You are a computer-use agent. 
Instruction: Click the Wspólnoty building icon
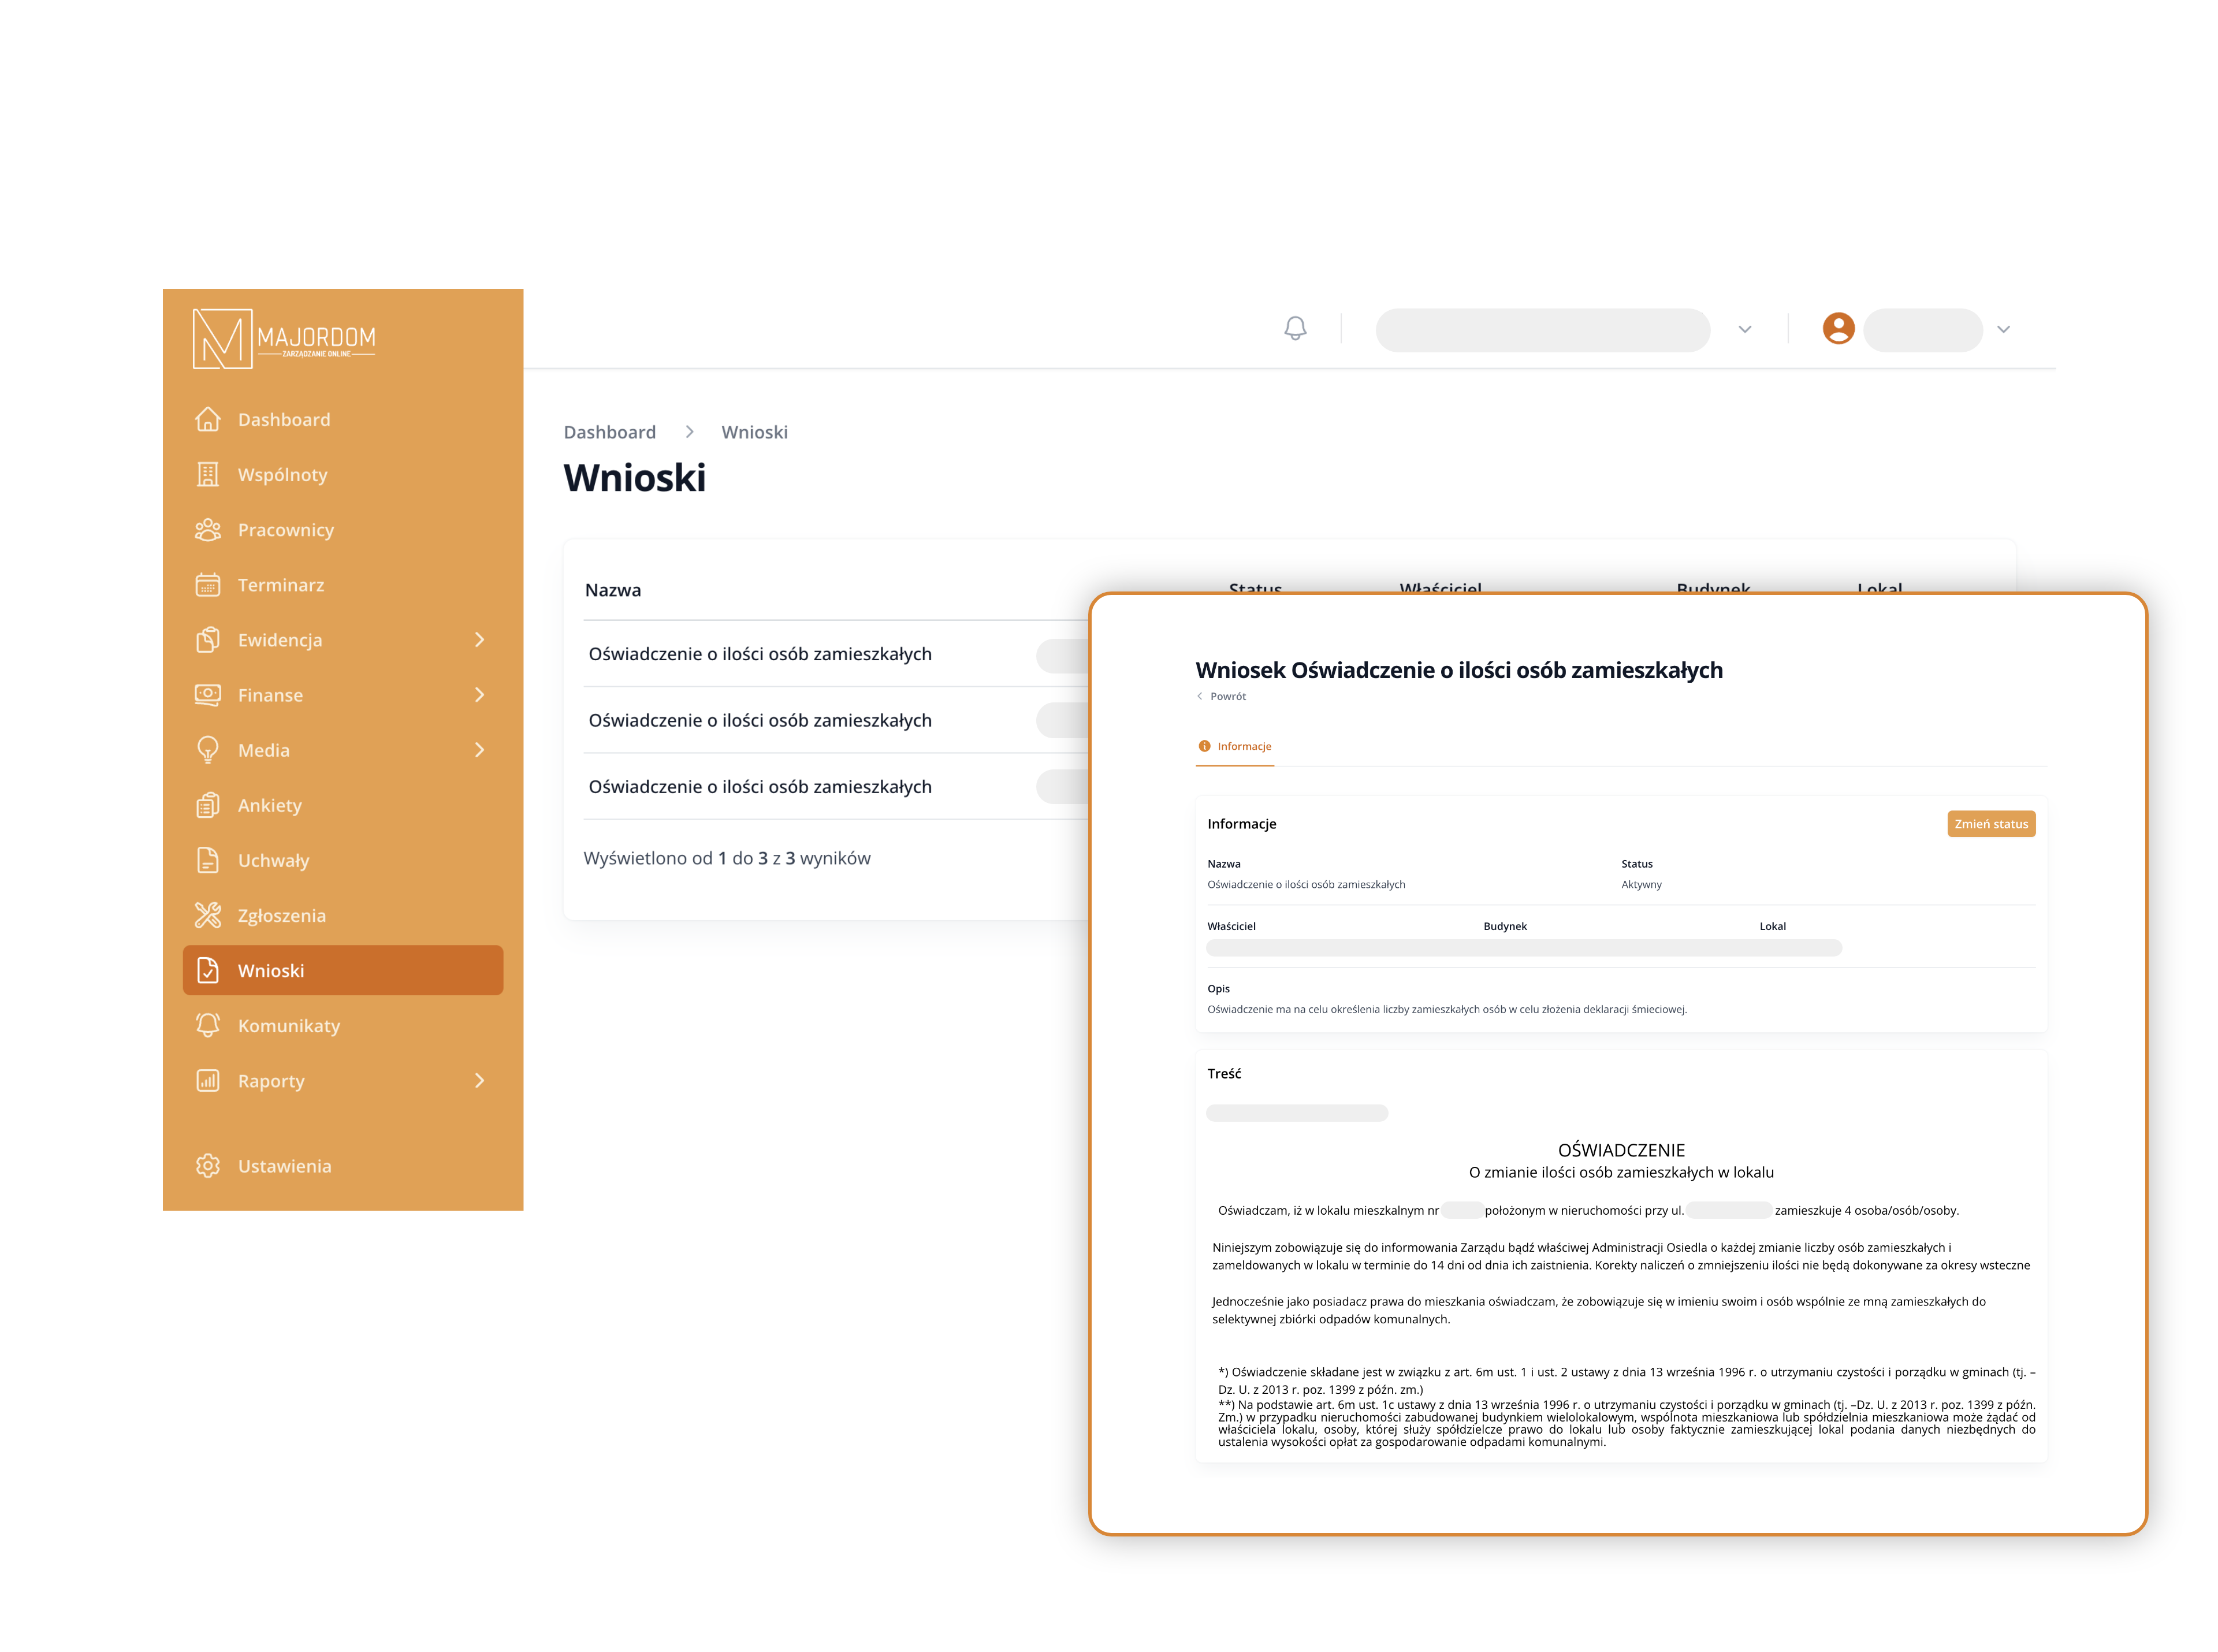(208, 474)
